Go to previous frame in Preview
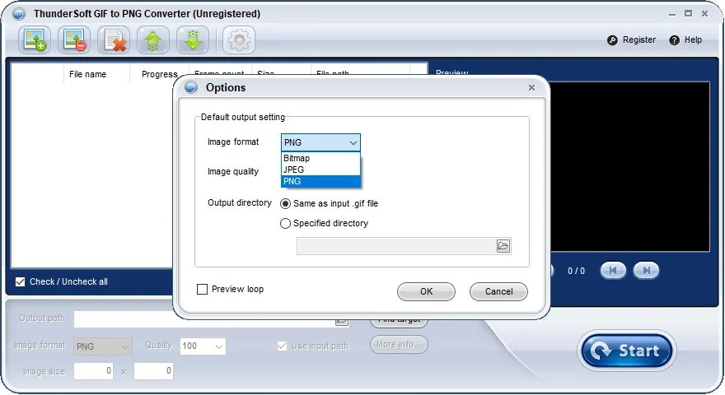 [x=613, y=270]
